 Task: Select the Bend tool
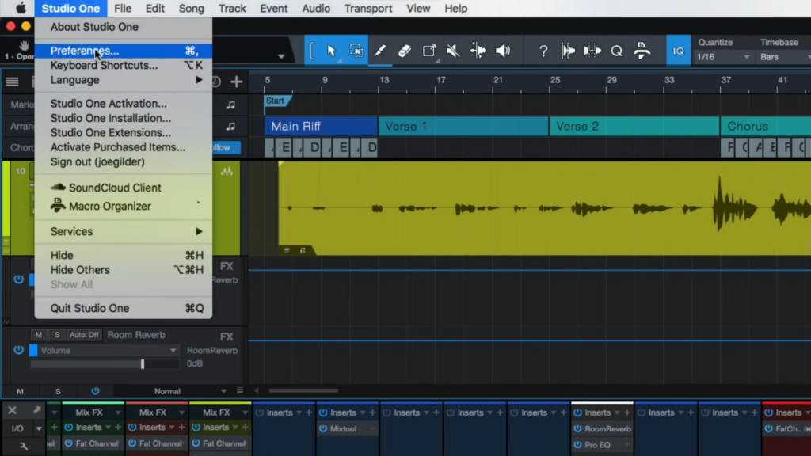pyautogui.click(x=478, y=51)
